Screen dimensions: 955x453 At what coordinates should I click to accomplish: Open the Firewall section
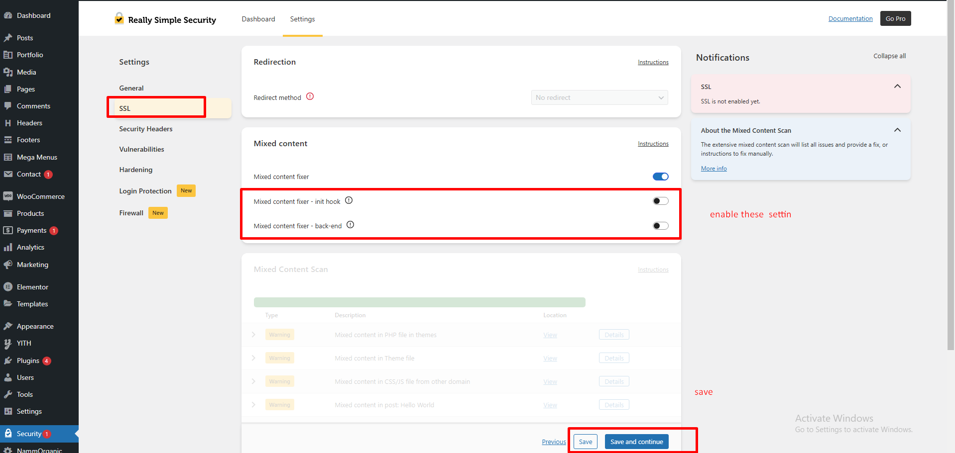(x=131, y=213)
